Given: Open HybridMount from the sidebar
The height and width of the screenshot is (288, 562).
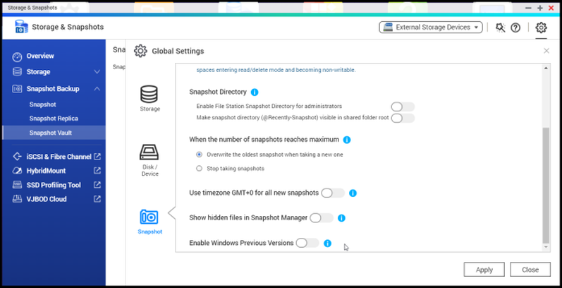Looking at the screenshot, I should point(46,171).
